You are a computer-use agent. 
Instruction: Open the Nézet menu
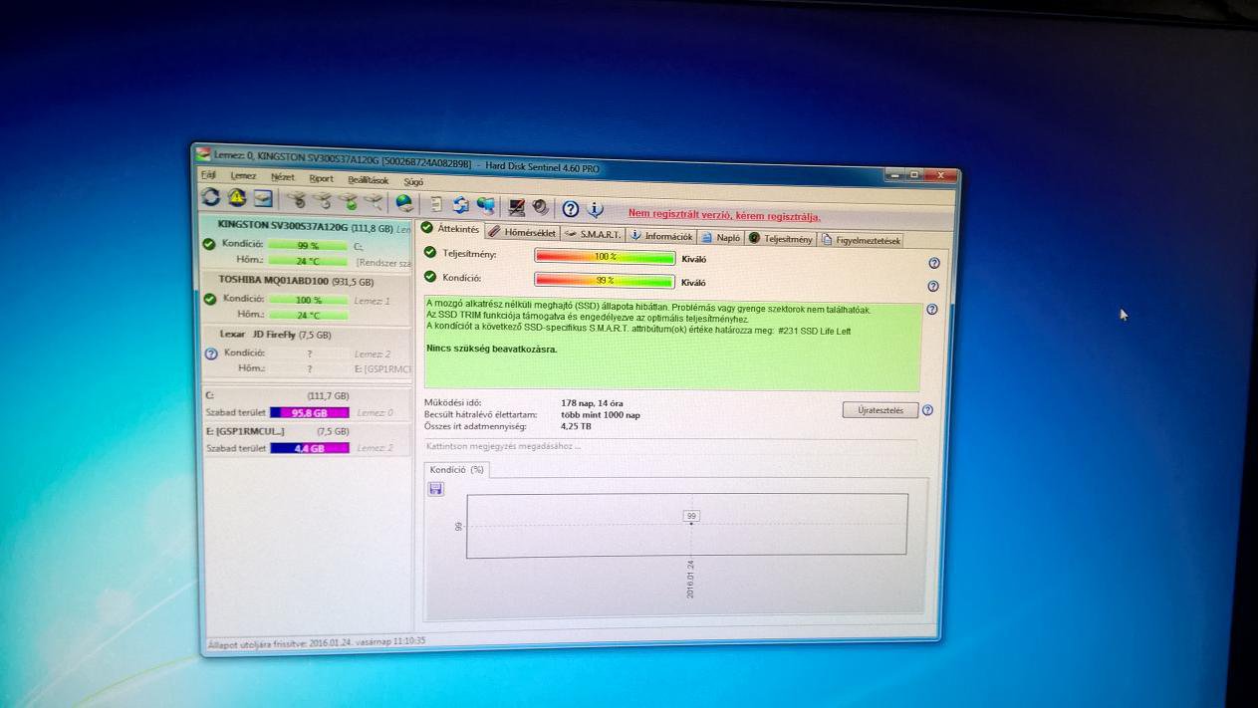tap(282, 177)
